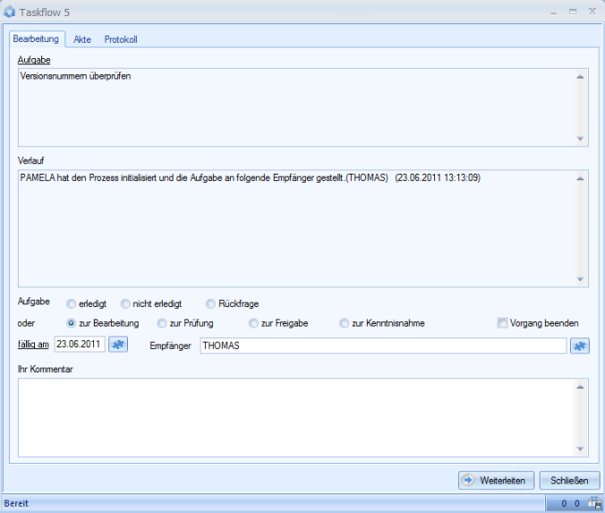This screenshot has width=605, height=513.
Task: Click the Taskflow 5 title bar app icon
Action: 10,12
